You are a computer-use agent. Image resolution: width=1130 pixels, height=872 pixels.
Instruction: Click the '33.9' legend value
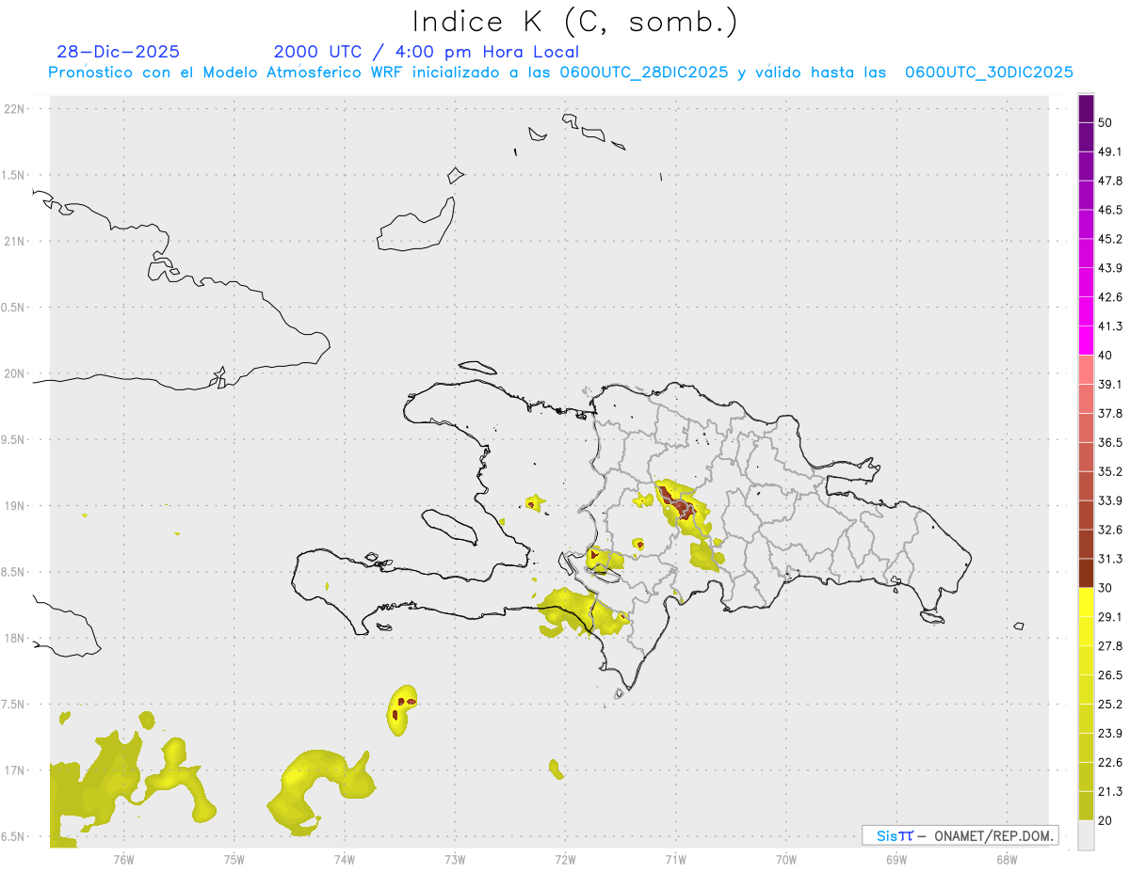pyautogui.click(x=1109, y=500)
